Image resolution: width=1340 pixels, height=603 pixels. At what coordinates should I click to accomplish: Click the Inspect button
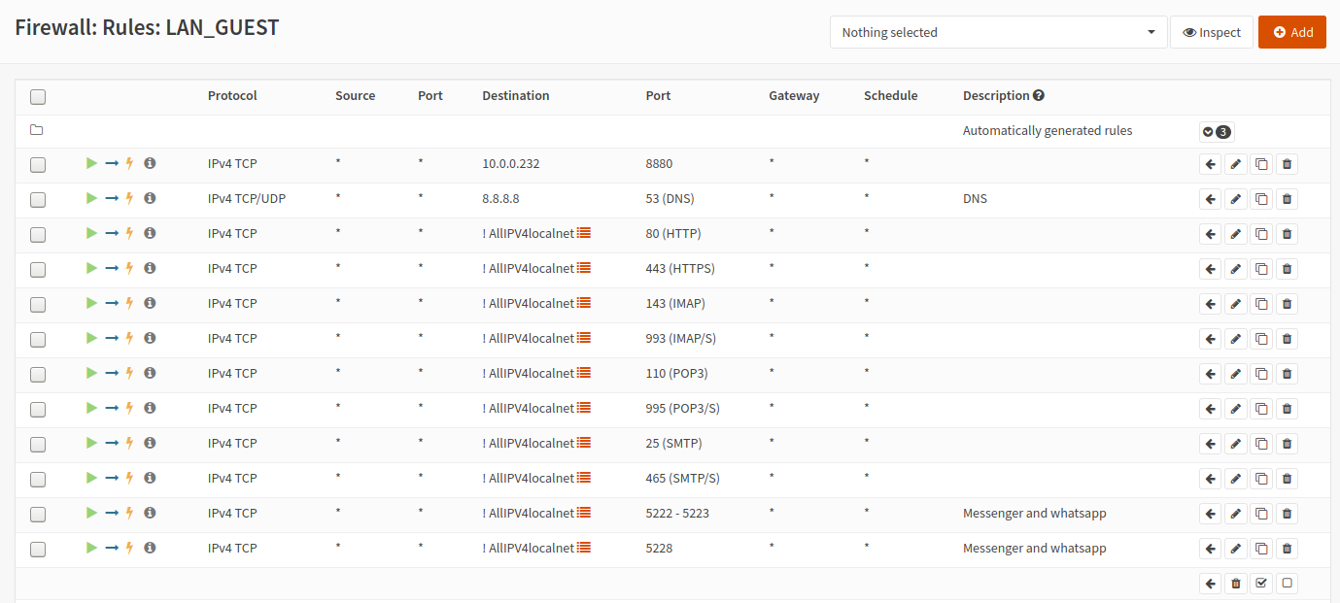tap(1211, 32)
